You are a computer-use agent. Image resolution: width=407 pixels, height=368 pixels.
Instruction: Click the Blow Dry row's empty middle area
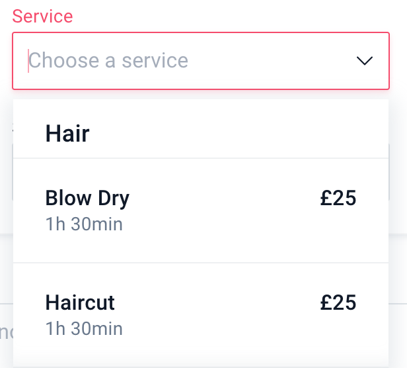click(x=225, y=210)
